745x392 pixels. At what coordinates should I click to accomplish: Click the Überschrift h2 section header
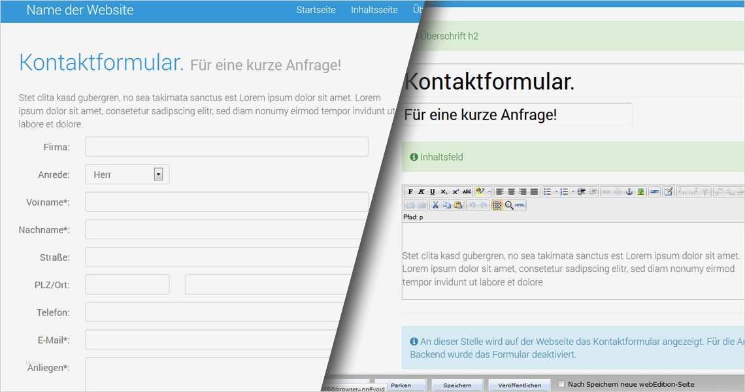pyautogui.click(x=449, y=36)
